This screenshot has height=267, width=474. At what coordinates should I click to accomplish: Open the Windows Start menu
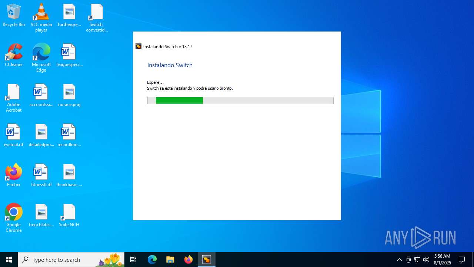click(9, 260)
